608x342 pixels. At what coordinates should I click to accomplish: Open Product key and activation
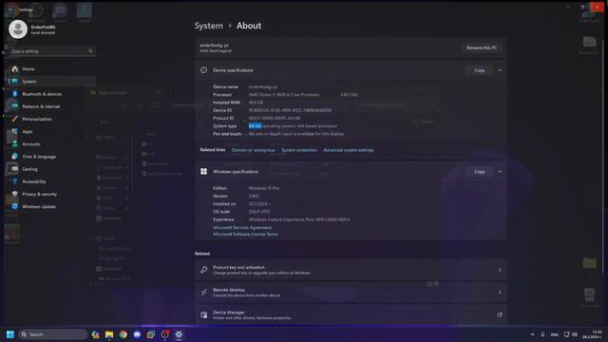pos(351,270)
